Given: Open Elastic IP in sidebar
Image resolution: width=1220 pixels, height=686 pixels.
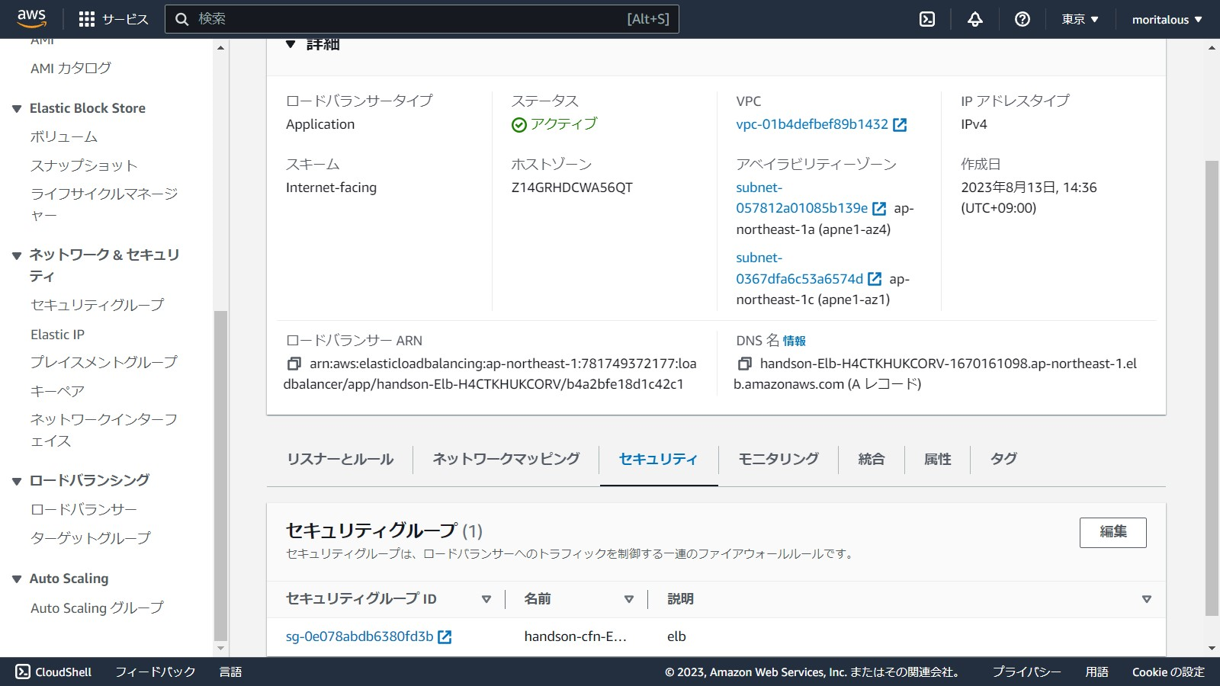Looking at the screenshot, I should pos(58,335).
